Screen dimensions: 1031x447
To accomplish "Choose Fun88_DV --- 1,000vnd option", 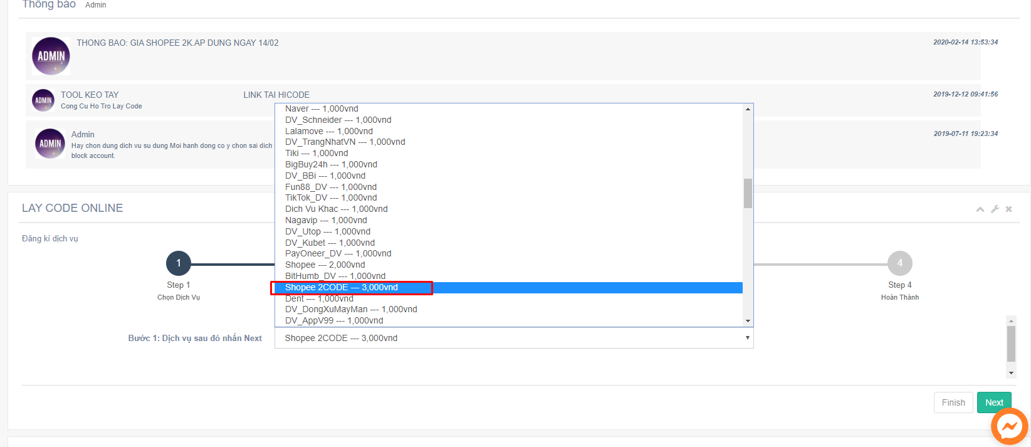I will (509, 187).
